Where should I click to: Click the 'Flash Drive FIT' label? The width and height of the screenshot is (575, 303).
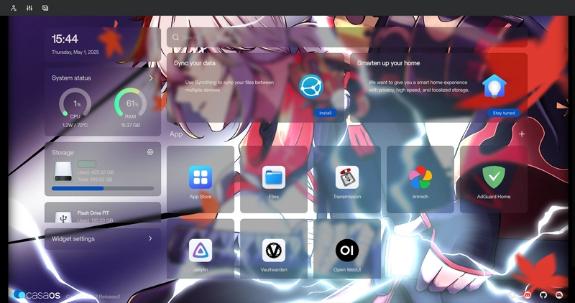[93, 213]
